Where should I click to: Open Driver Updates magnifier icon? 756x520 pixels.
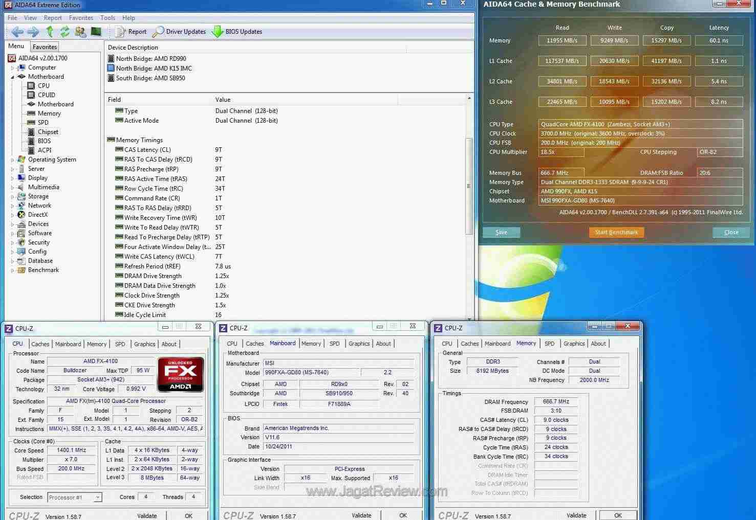pyautogui.click(x=159, y=32)
